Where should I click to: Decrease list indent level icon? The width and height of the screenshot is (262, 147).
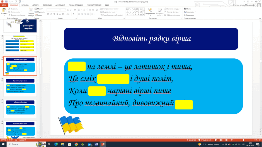[90, 10]
